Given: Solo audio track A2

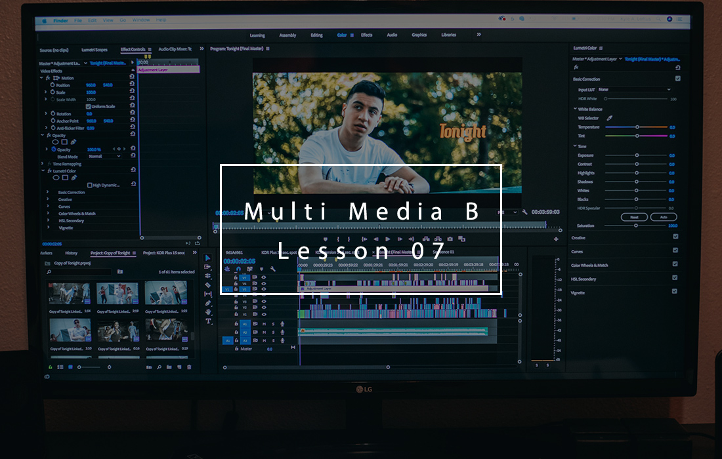Looking at the screenshot, I should [273, 332].
